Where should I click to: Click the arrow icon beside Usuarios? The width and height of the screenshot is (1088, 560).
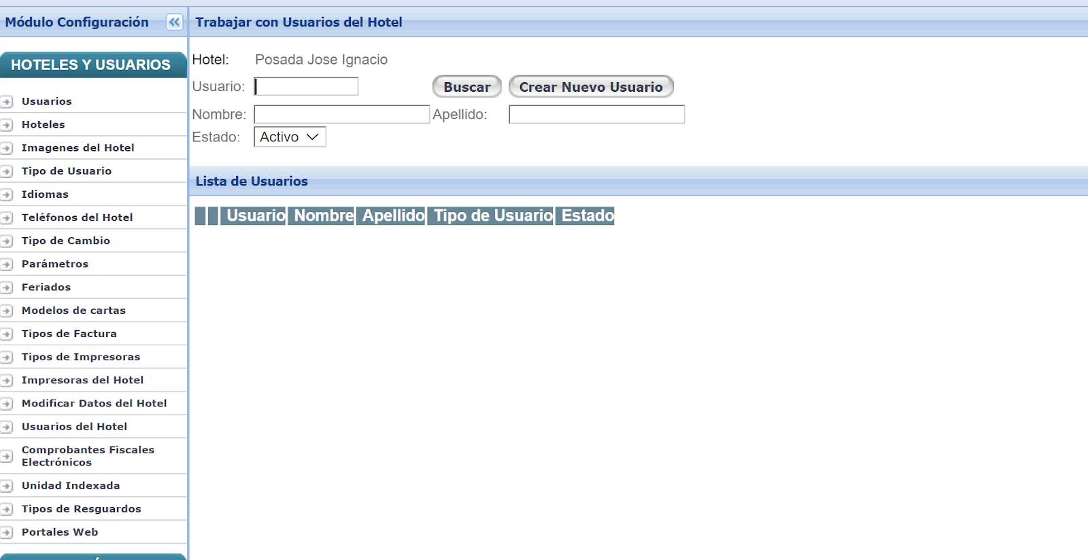(7, 102)
